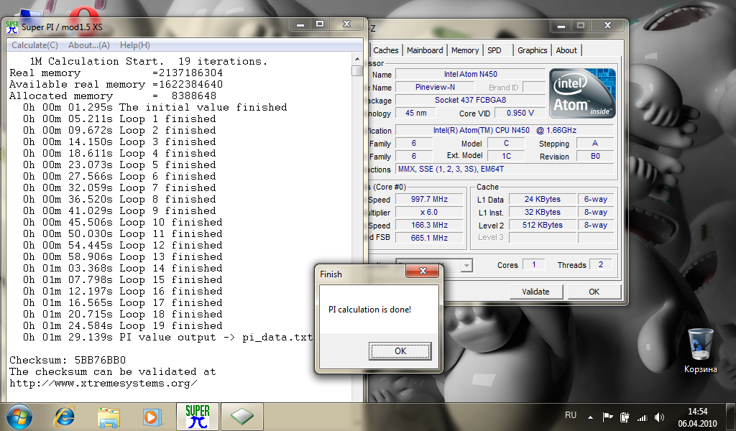The height and width of the screenshot is (431, 736).
Task: Switch to the Graphics tab in CPU-Z
Action: 533,50
